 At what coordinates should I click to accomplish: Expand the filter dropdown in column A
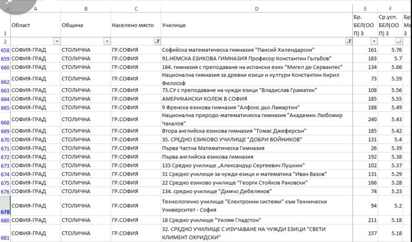[57, 41]
